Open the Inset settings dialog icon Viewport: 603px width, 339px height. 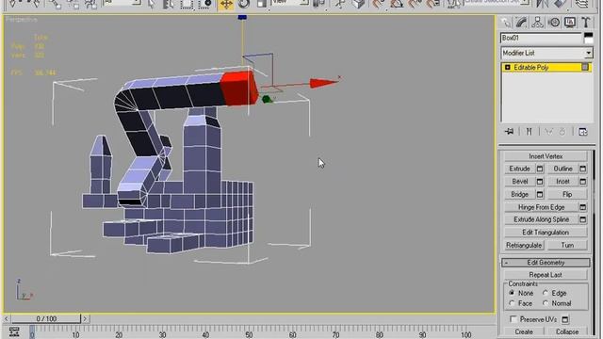[583, 182]
